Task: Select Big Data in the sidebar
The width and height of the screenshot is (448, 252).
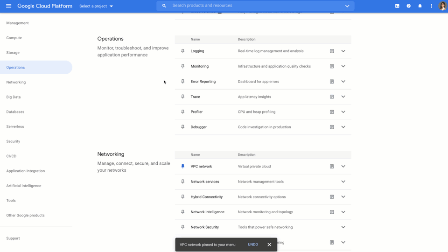Action: click(14, 97)
